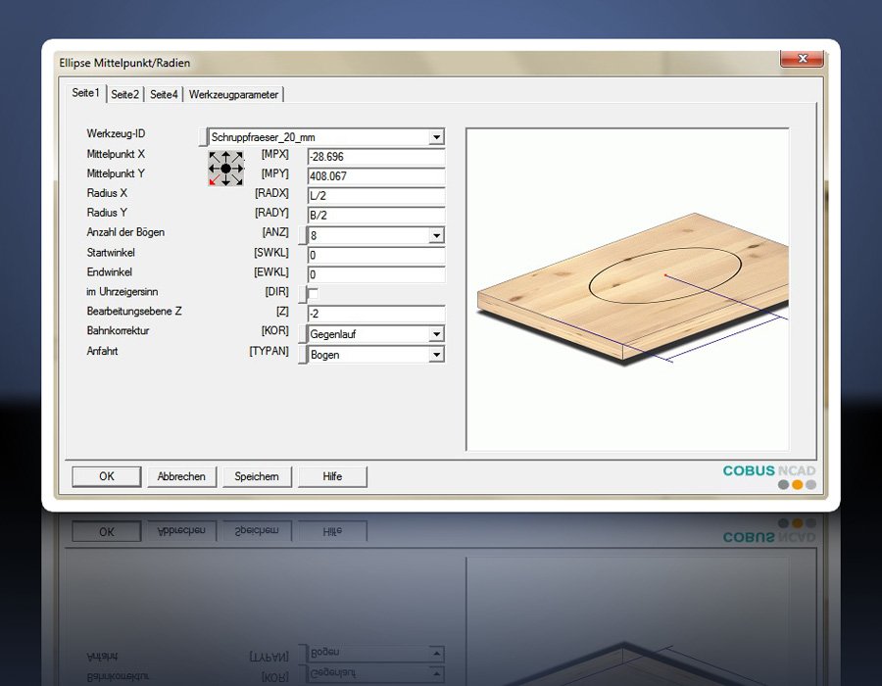Switch to the Seite2 tab
882x686 pixels.
(x=124, y=94)
